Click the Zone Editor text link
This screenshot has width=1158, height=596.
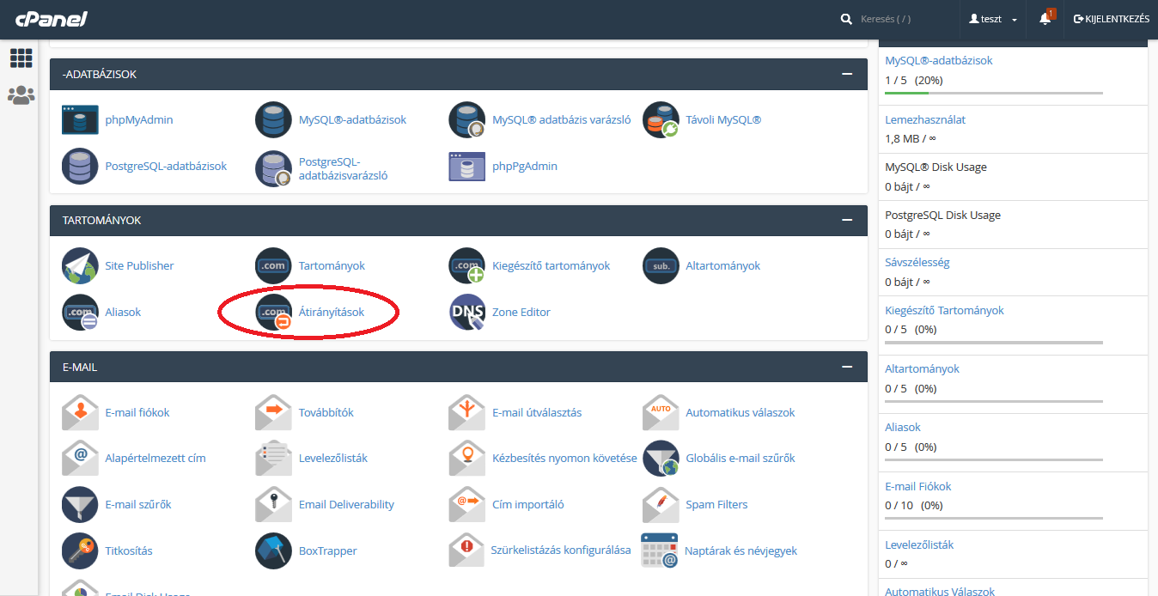(521, 312)
